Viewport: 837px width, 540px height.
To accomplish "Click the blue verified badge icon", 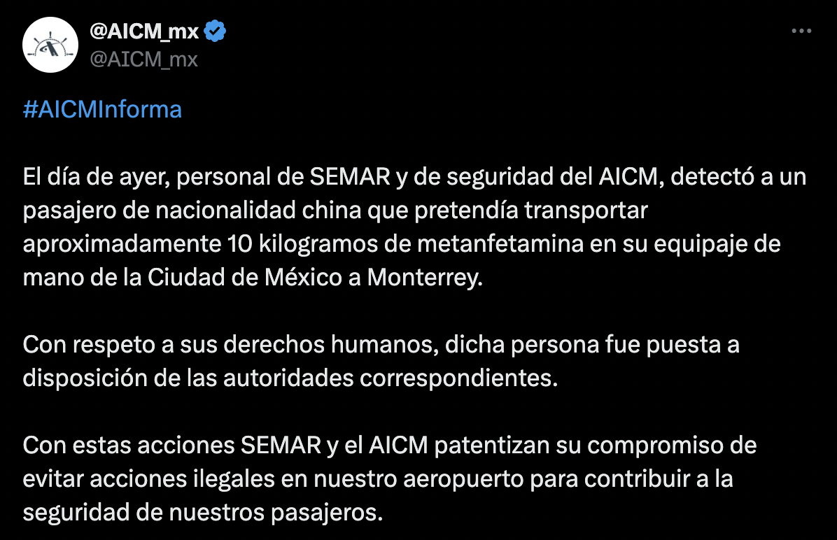I will 215,31.
